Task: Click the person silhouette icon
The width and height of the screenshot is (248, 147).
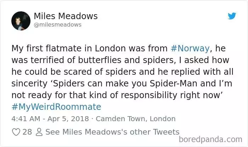Action: click(39, 132)
